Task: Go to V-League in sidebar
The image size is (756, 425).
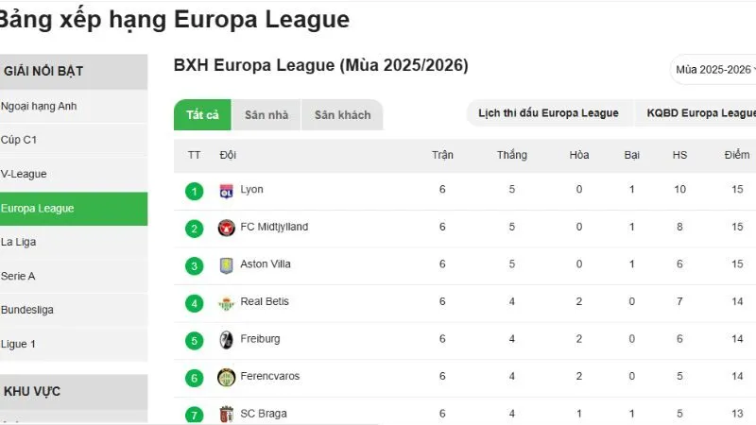Action: click(25, 174)
